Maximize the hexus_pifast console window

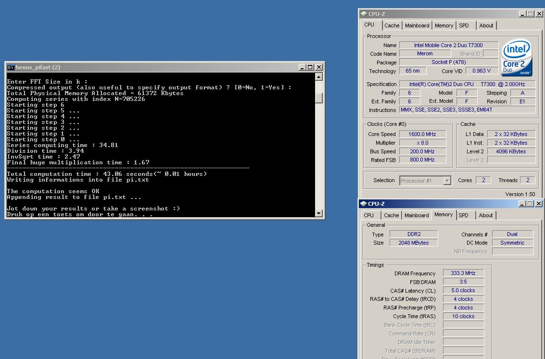310,67
